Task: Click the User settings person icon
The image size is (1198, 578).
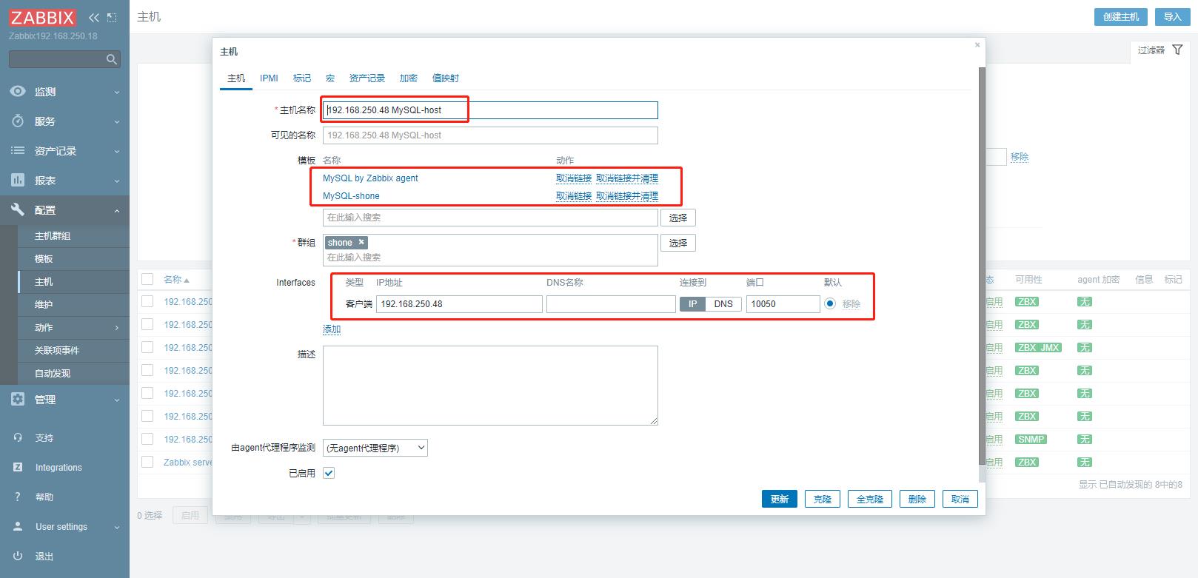Action: (x=18, y=526)
